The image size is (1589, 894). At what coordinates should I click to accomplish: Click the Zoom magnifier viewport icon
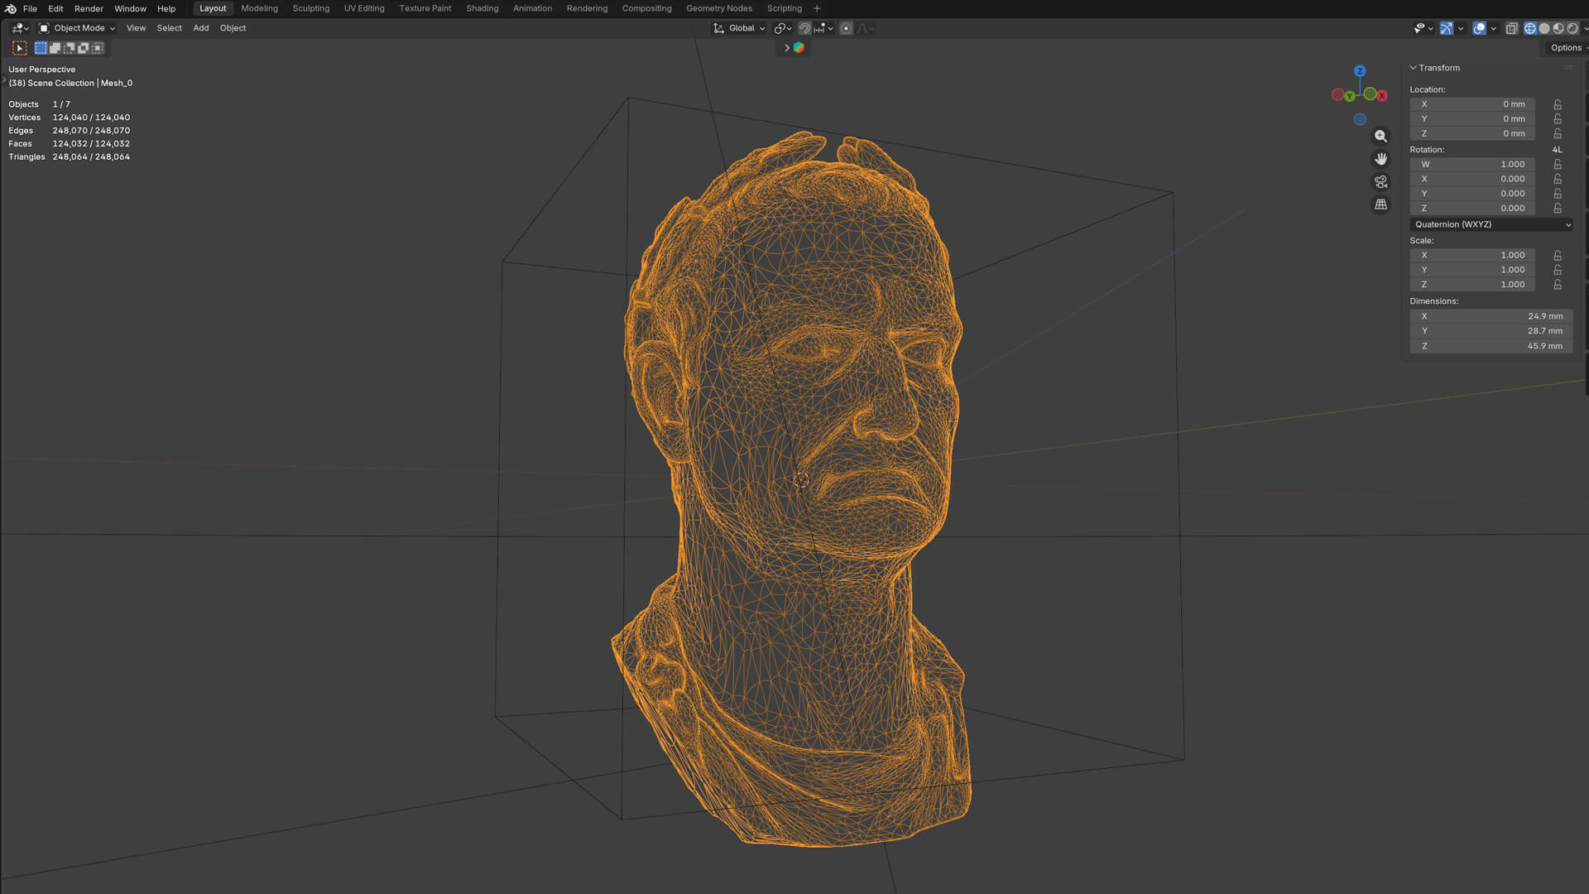(x=1380, y=136)
